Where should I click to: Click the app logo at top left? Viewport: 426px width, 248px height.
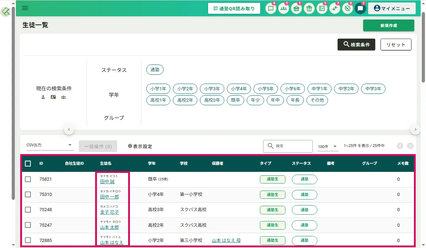coord(6,12)
